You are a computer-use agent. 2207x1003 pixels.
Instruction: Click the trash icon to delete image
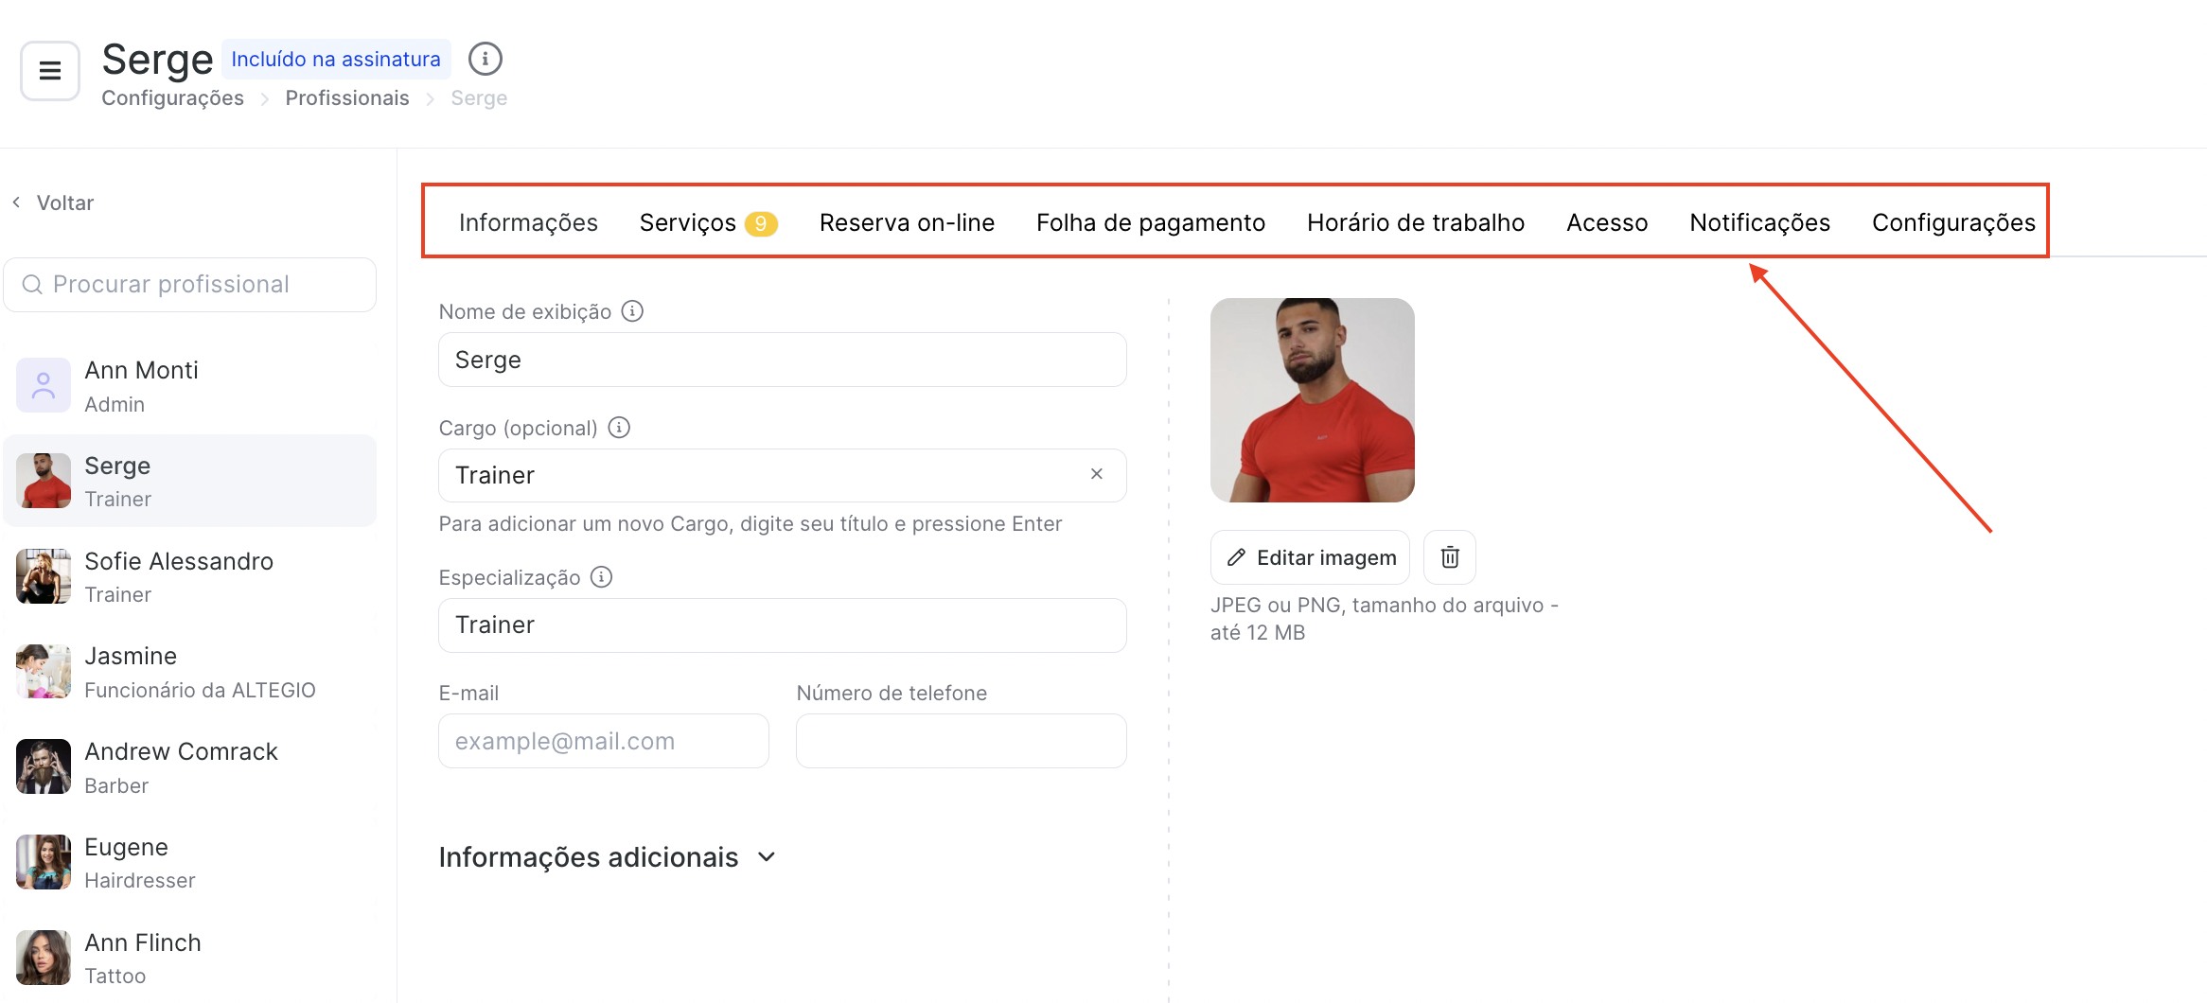pyautogui.click(x=1450, y=557)
